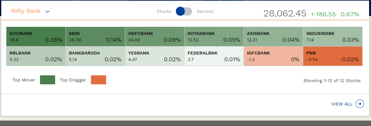Click the Top Dragger orange color swatch
Screen dimensions: 371x126
[98, 80]
